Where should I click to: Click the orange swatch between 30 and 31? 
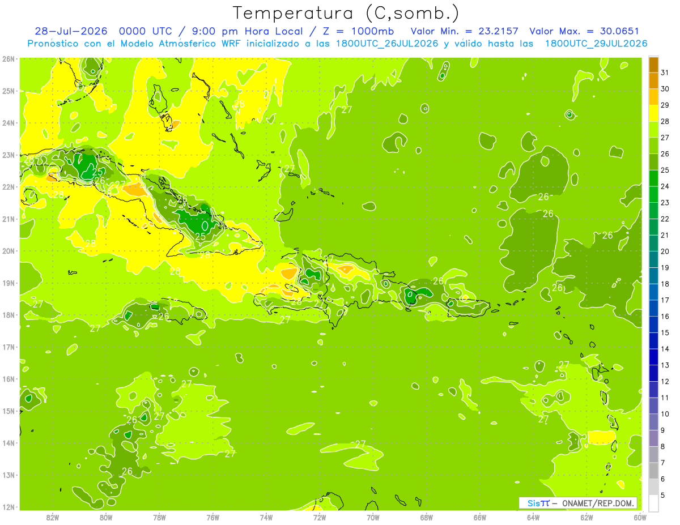pyautogui.click(x=653, y=81)
